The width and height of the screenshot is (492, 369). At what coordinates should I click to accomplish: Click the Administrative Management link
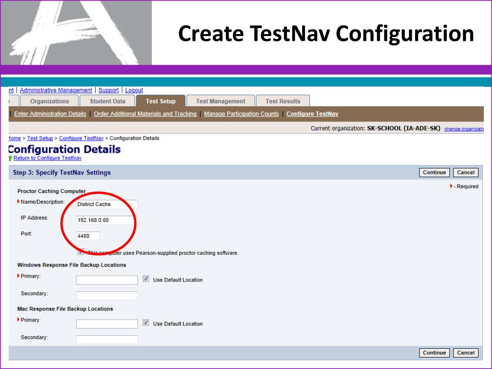pos(56,90)
